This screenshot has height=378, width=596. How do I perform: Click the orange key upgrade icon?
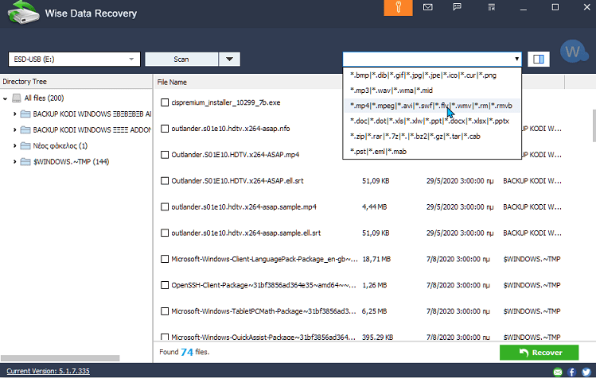(x=398, y=8)
